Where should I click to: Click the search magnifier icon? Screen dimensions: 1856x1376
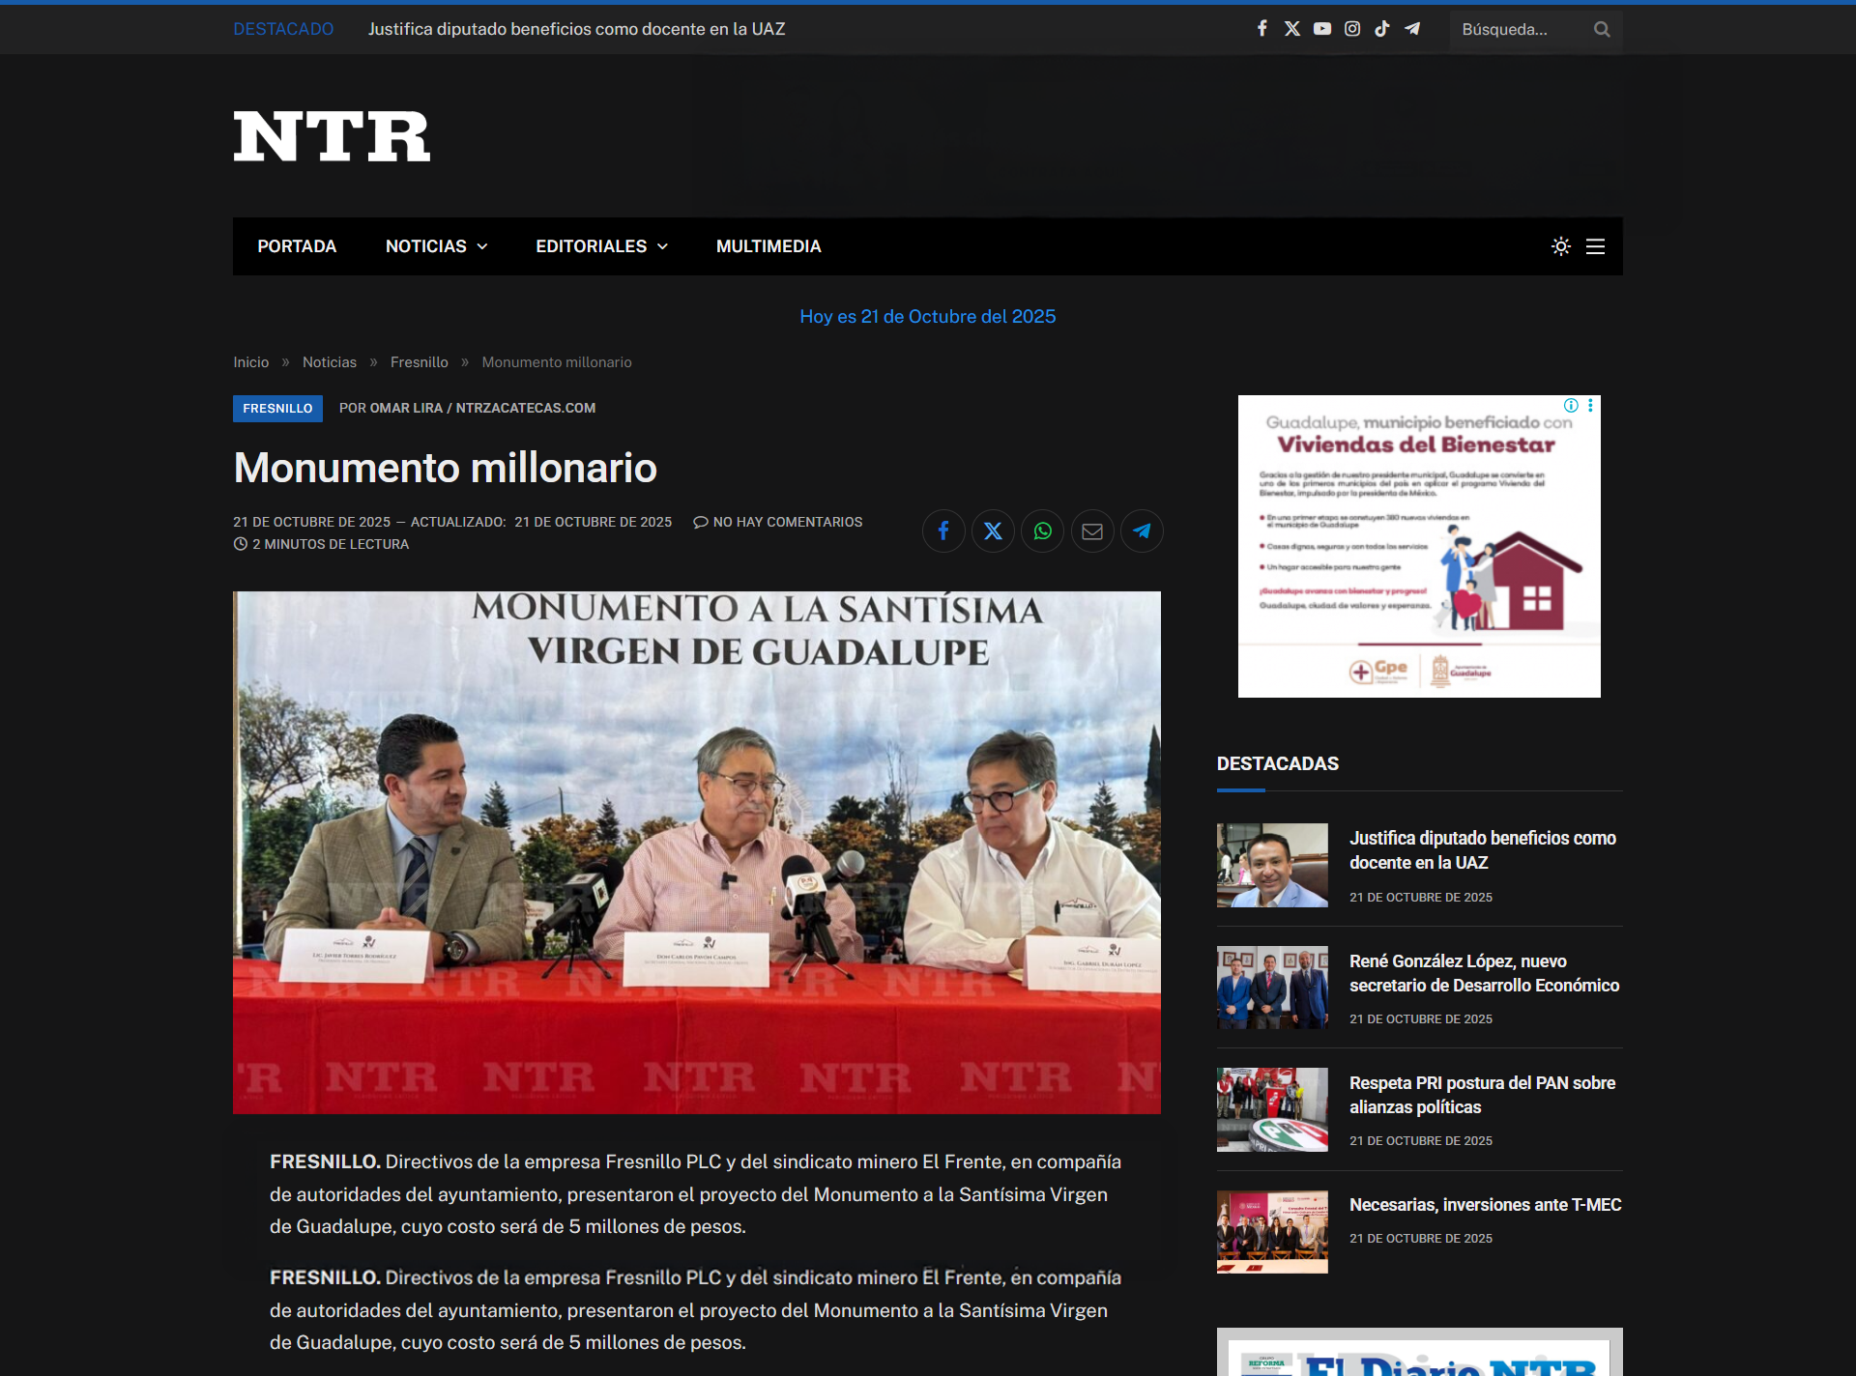coord(1602,29)
